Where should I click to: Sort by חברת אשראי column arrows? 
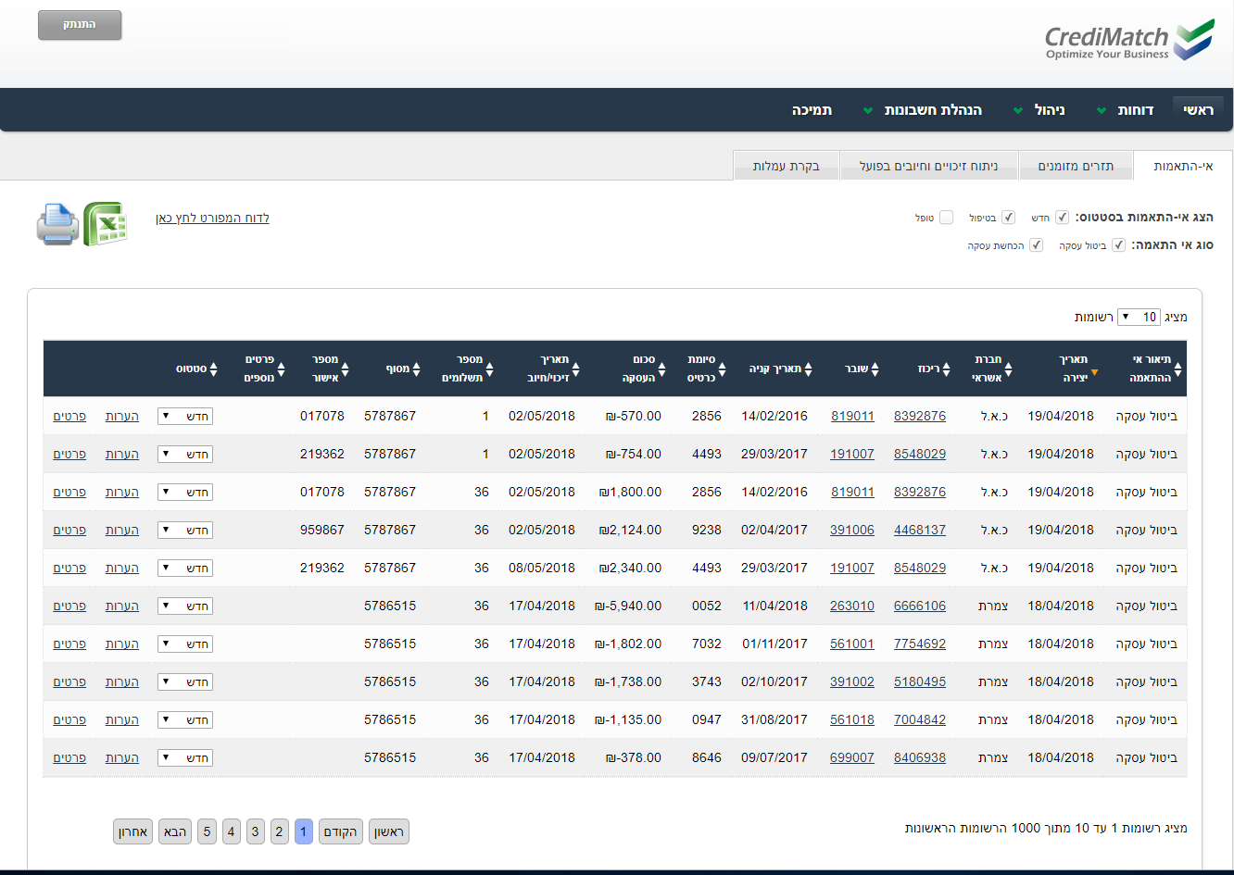click(1008, 369)
